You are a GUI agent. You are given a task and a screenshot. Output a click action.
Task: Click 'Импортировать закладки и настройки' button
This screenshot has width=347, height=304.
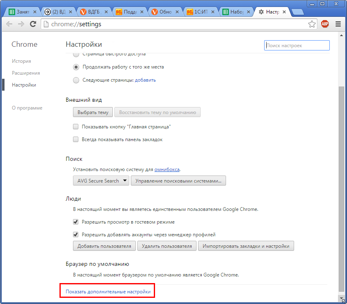pos(246,246)
